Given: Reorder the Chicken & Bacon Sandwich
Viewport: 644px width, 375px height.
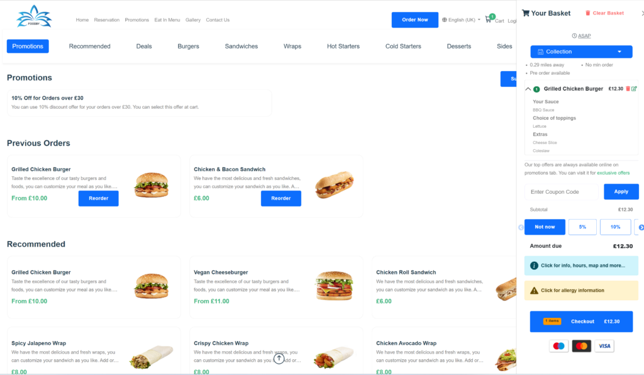Looking at the screenshot, I should (280, 198).
